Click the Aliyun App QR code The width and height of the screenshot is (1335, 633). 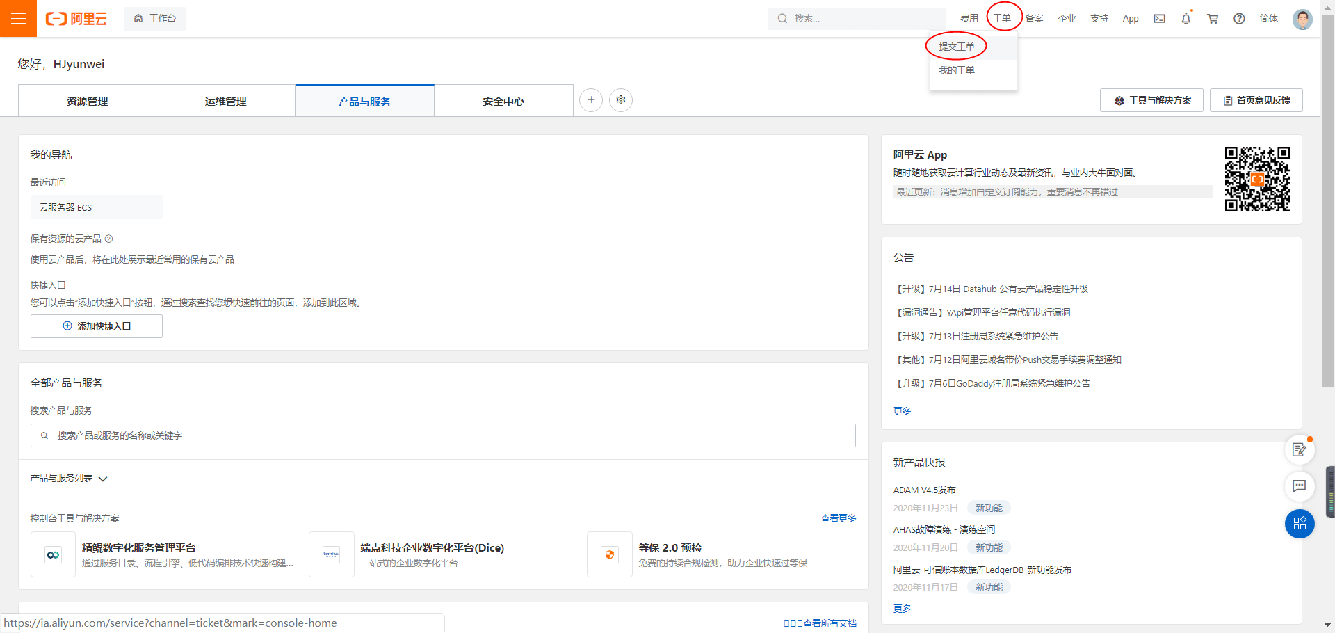[1257, 179]
